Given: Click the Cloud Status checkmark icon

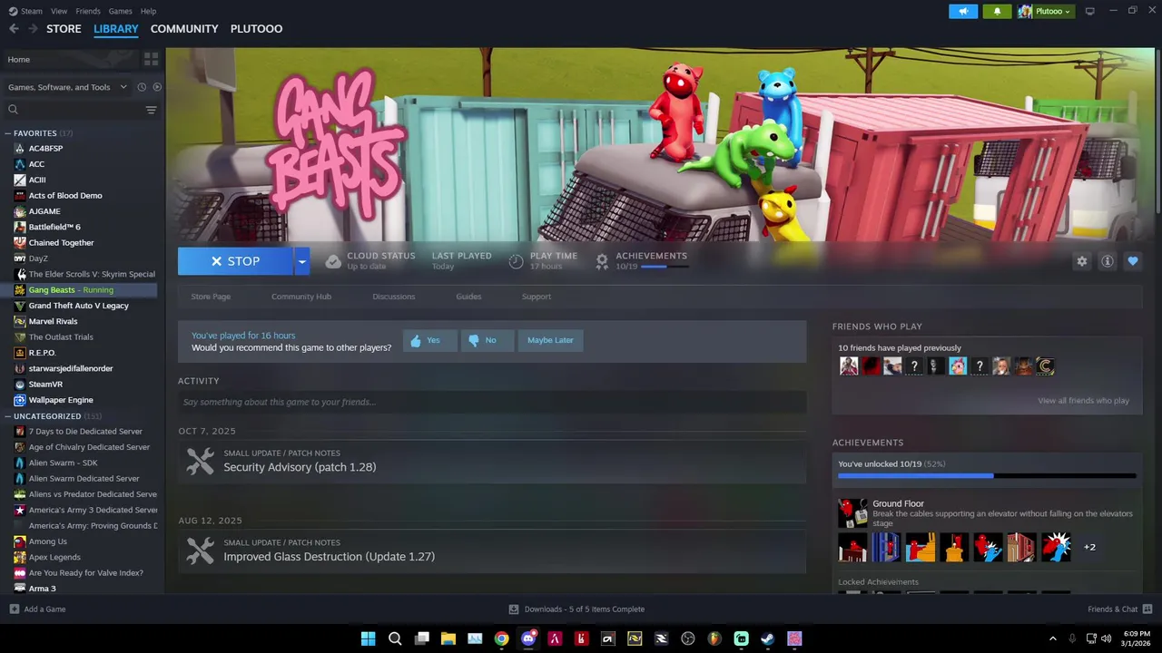Looking at the screenshot, I should 333,261.
